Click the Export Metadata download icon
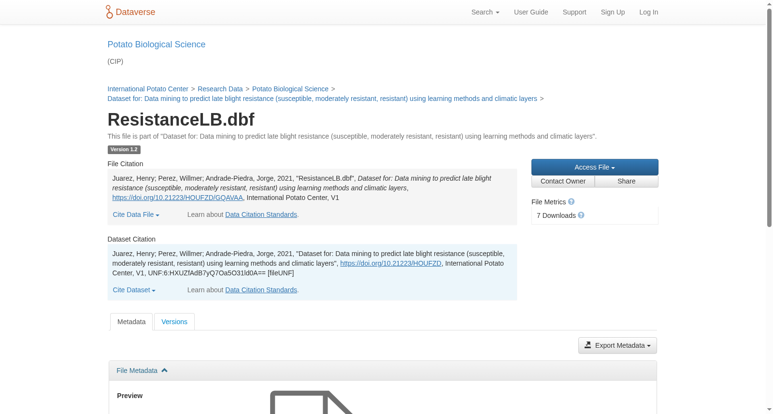The height and width of the screenshot is (414, 773). coord(588,345)
